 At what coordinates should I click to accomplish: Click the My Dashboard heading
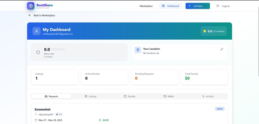57,30
